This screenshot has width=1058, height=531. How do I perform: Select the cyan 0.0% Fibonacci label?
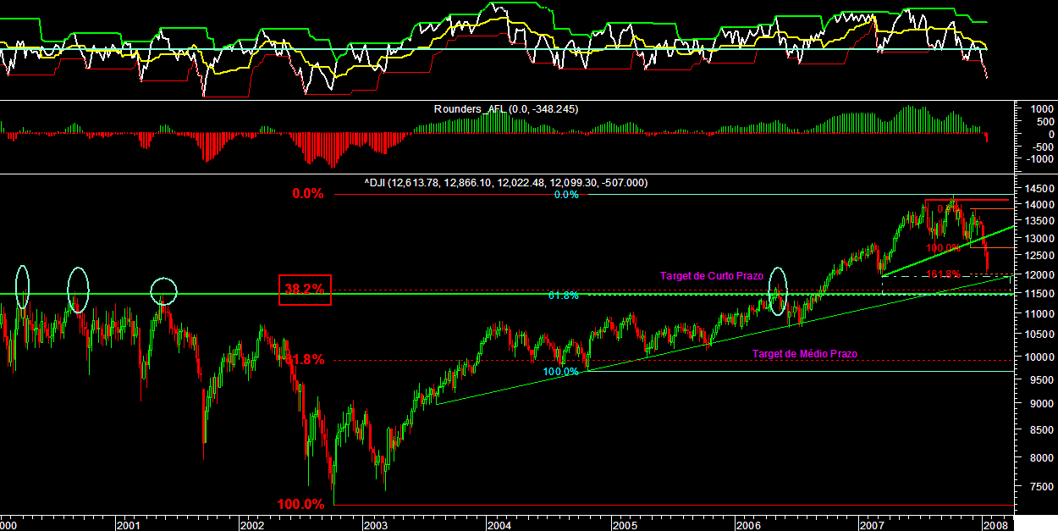point(566,195)
